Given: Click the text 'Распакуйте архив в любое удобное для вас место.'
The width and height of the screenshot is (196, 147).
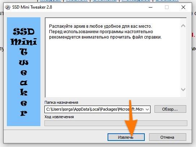Looking at the screenshot, I should [100, 26].
